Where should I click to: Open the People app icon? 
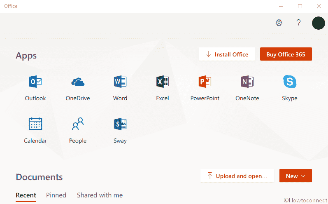[x=78, y=124]
